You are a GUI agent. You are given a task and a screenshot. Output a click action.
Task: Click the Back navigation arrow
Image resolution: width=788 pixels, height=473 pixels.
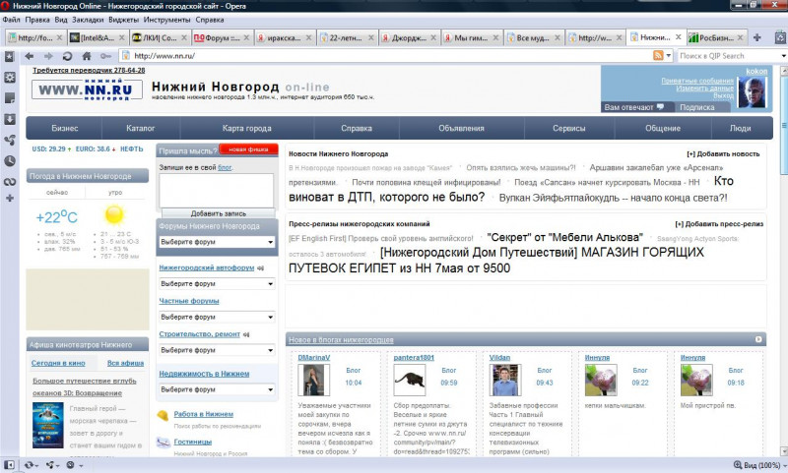click(30, 56)
